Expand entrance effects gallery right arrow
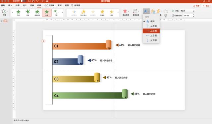Viewport: 212px width, 124px height. pos(62,13)
